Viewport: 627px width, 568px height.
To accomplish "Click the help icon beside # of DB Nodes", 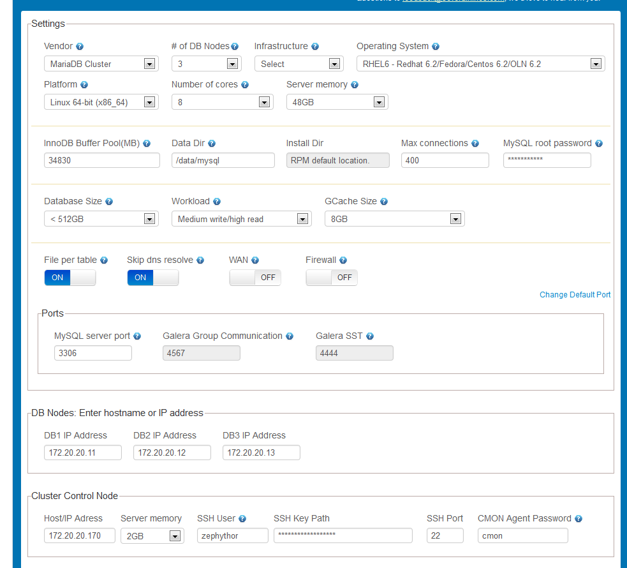I will 235,47.
